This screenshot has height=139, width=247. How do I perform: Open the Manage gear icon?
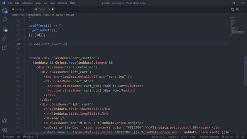coord(5,130)
